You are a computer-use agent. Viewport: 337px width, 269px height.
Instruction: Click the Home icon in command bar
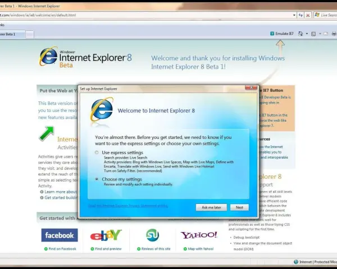(x=300, y=34)
